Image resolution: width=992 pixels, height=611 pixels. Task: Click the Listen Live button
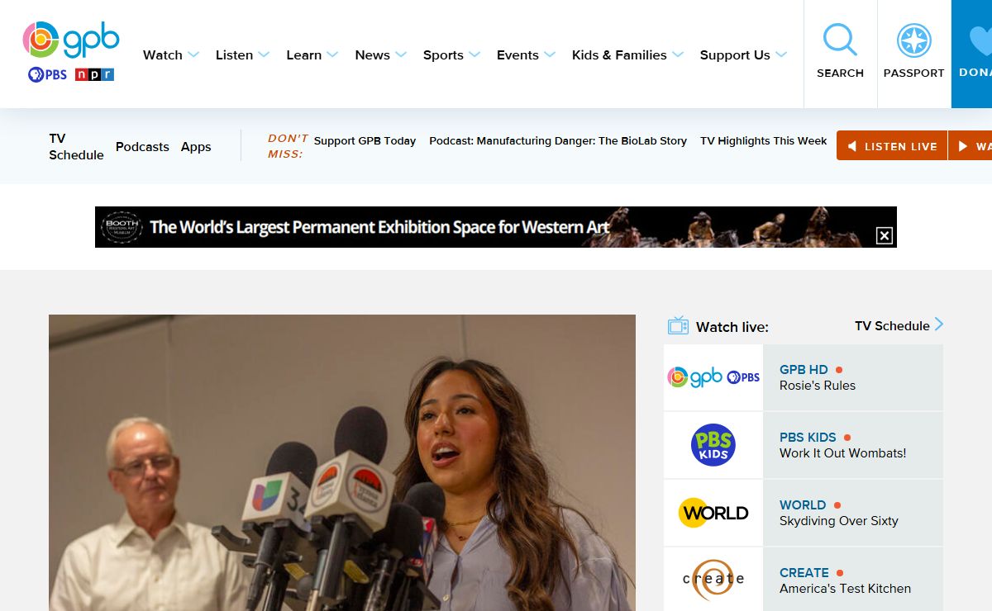coord(892,146)
